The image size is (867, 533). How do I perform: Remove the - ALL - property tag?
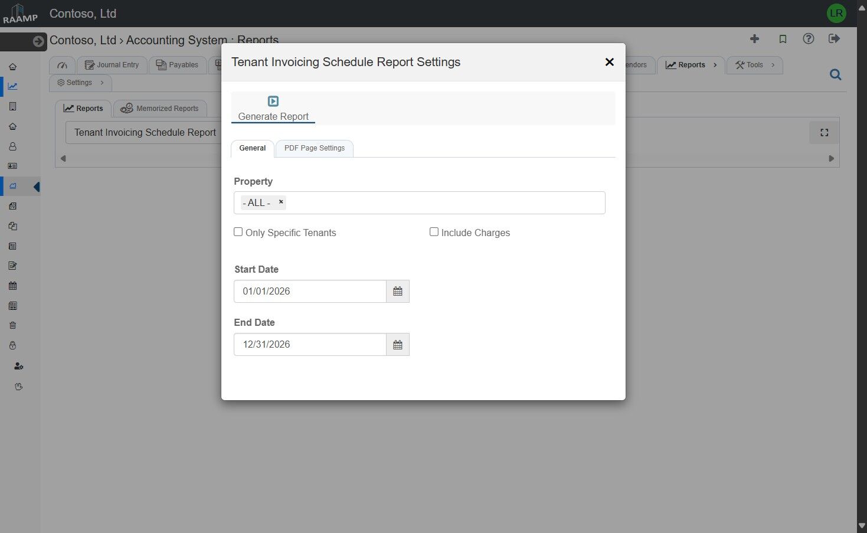pyautogui.click(x=281, y=202)
